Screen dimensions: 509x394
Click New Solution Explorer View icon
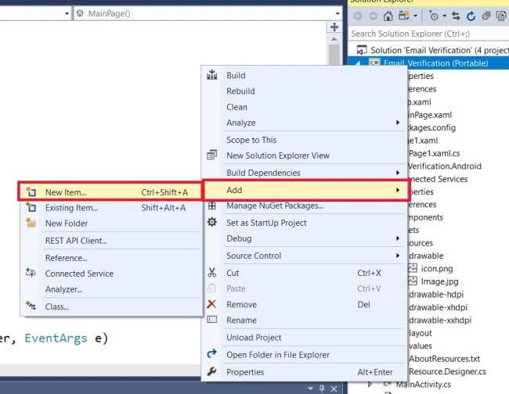coord(212,156)
